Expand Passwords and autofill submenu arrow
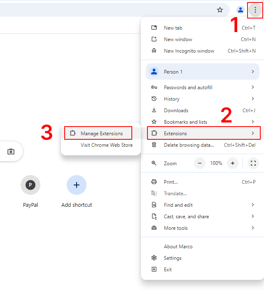264x291 pixels. tap(252, 87)
